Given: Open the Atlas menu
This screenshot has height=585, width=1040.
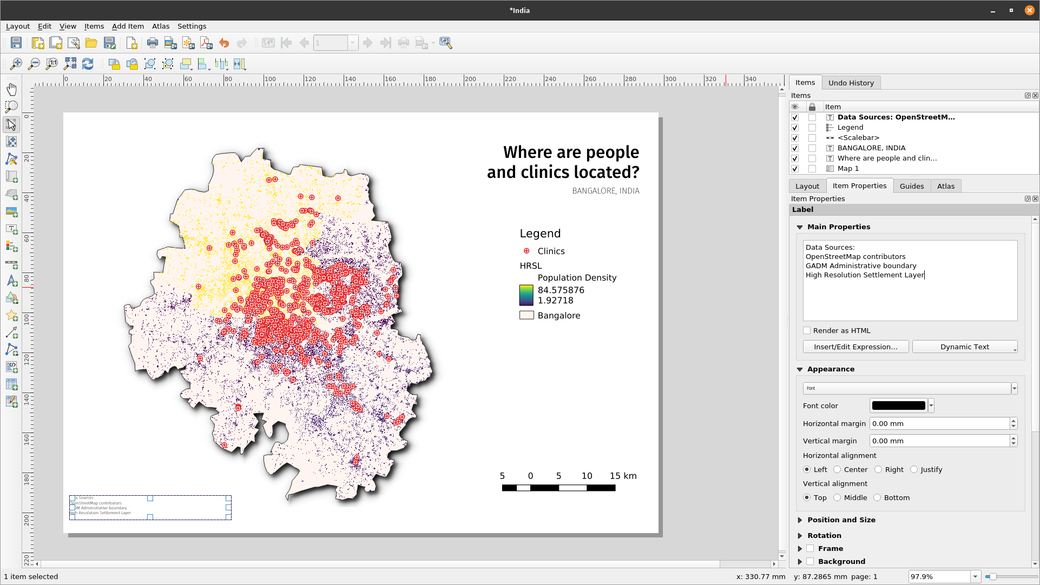Looking at the screenshot, I should click(x=161, y=26).
